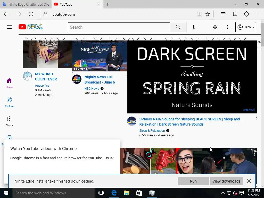Go to Home in YouTube sidebar

tap(9, 83)
